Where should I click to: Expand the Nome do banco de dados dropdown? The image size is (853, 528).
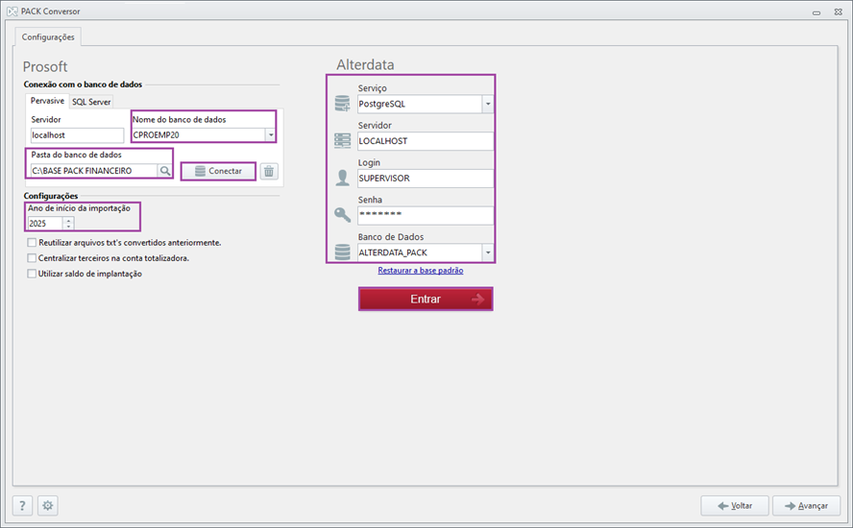click(270, 134)
